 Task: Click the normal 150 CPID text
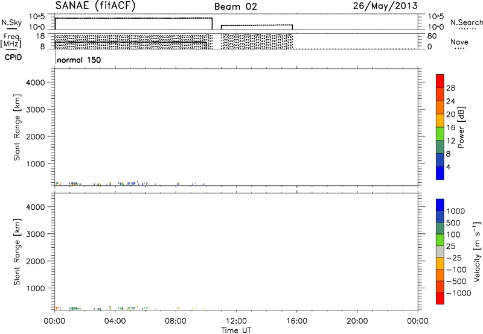point(79,60)
